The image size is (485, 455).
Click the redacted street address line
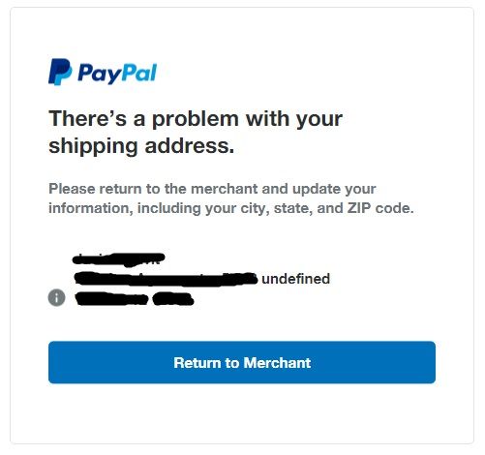coord(166,279)
